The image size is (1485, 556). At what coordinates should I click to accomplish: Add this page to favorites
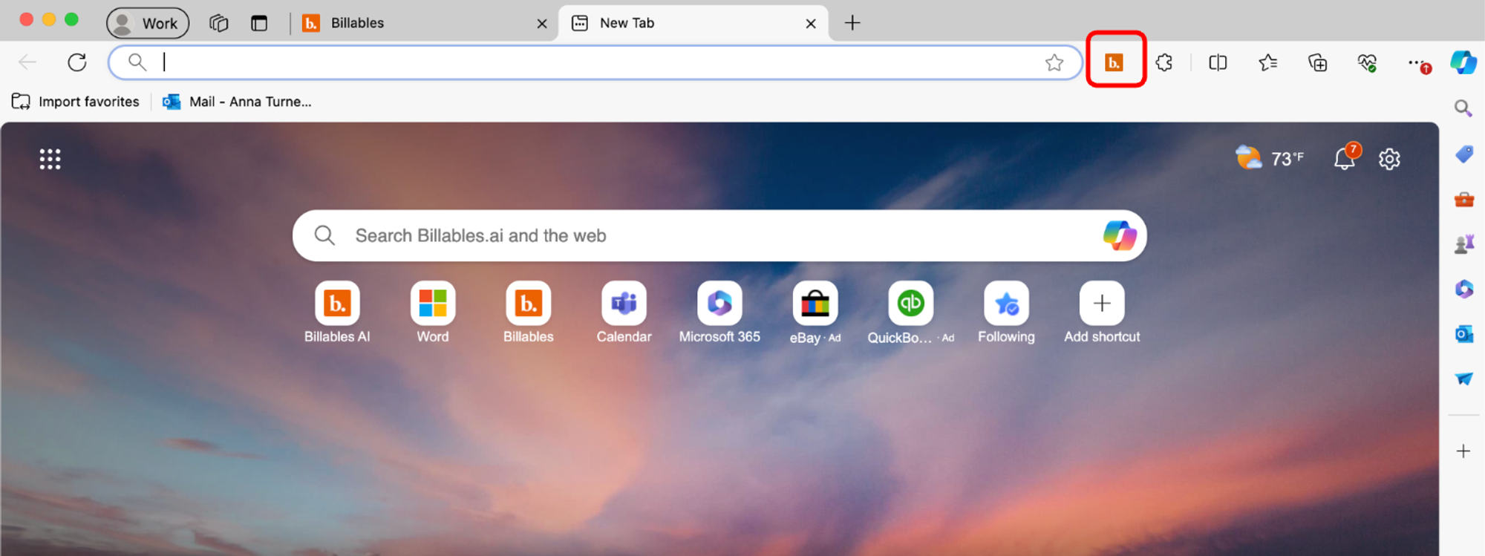click(x=1054, y=62)
